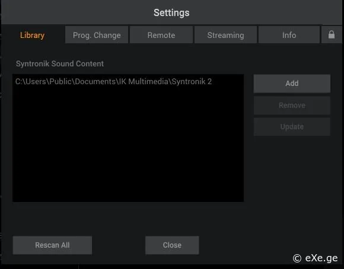Switch to the Library tab

pyautogui.click(x=33, y=35)
